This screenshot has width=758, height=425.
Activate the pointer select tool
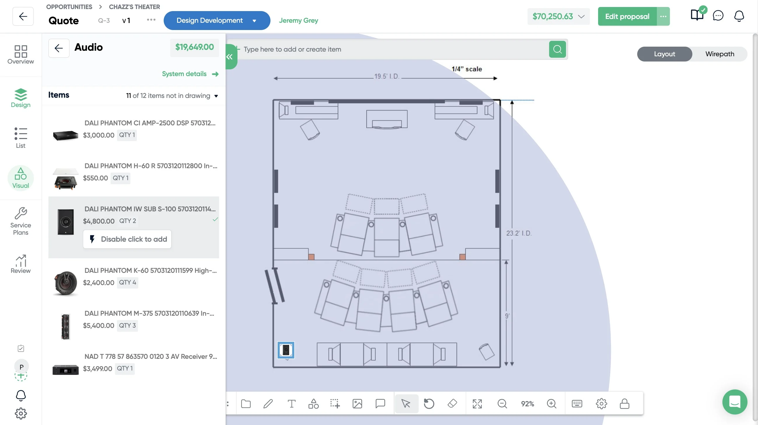pyautogui.click(x=406, y=404)
